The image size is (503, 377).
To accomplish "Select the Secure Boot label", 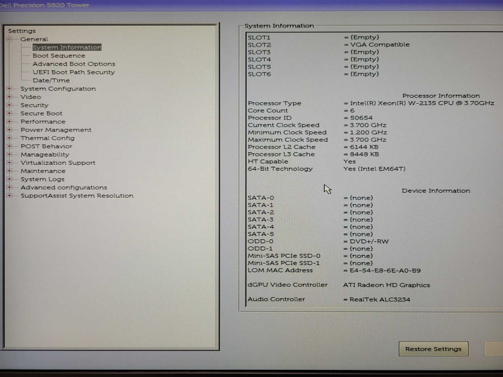I will 42,113.
